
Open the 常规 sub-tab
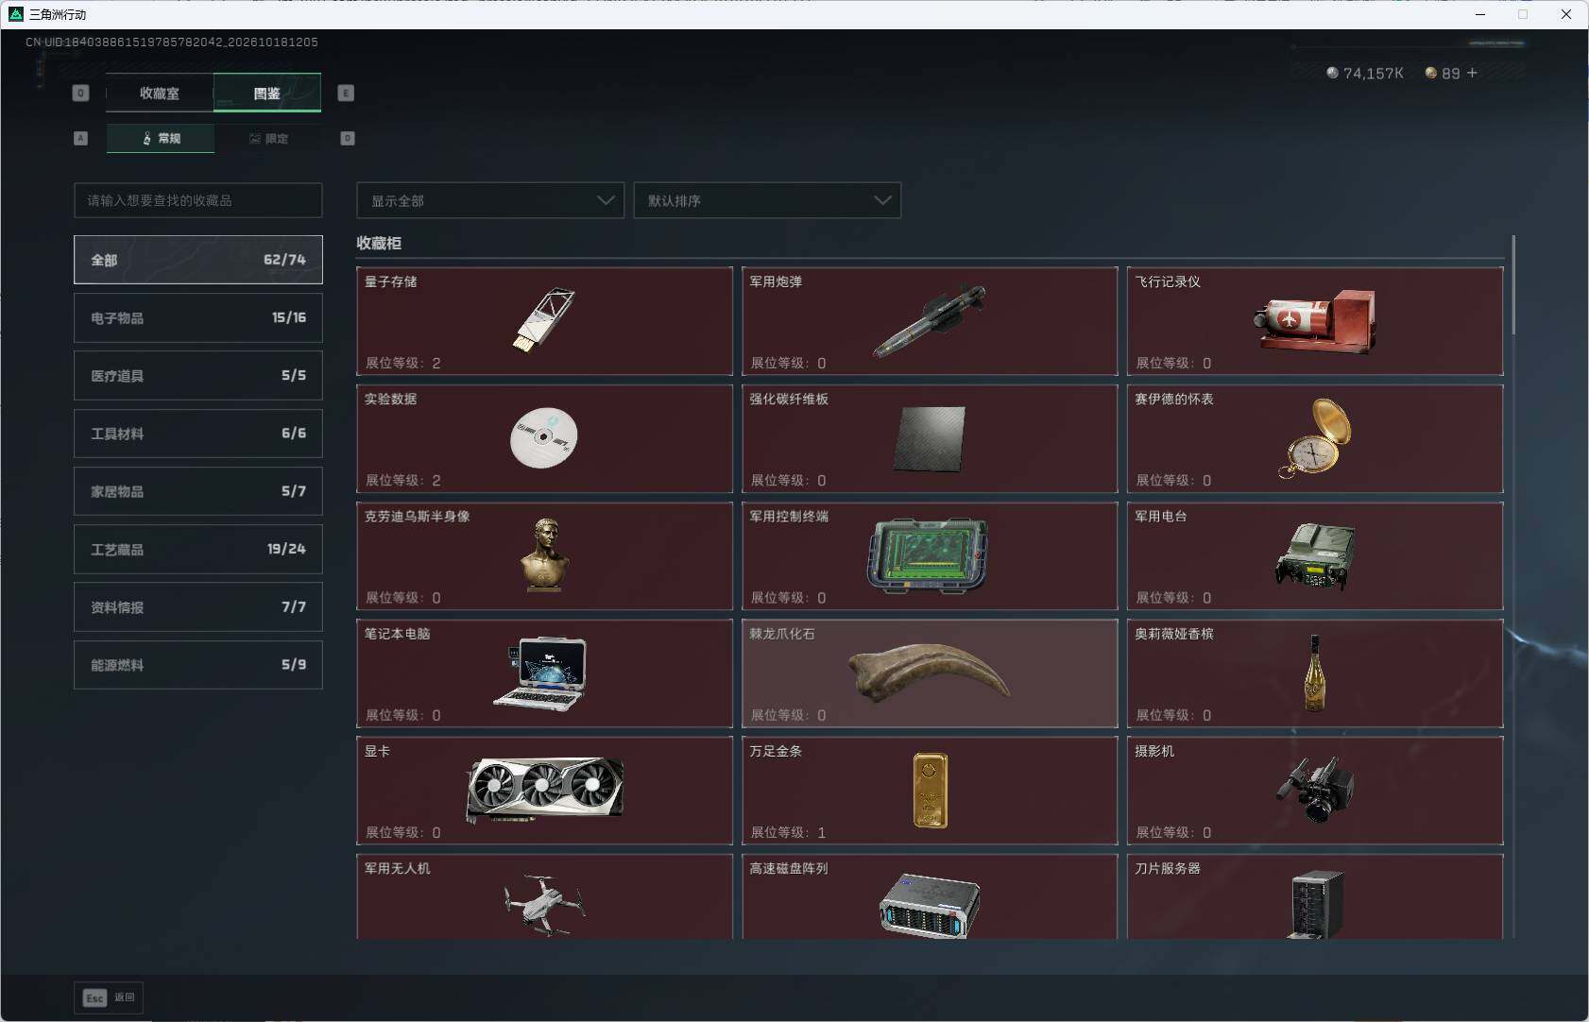click(x=161, y=138)
